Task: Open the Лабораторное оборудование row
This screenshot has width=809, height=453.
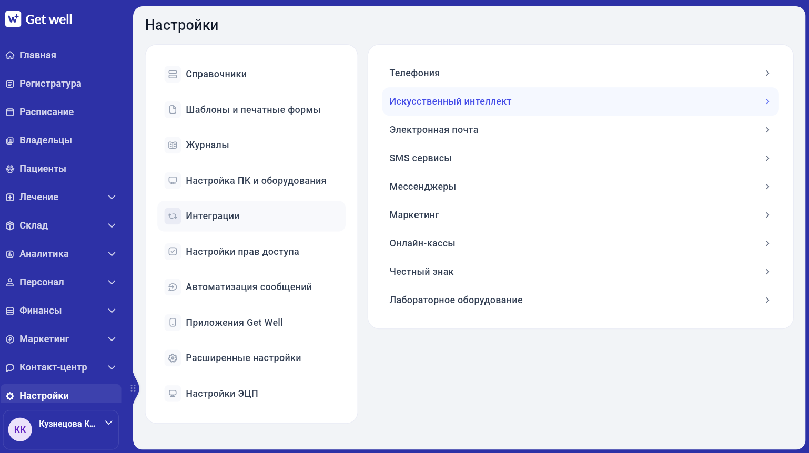Action: pyautogui.click(x=580, y=300)
